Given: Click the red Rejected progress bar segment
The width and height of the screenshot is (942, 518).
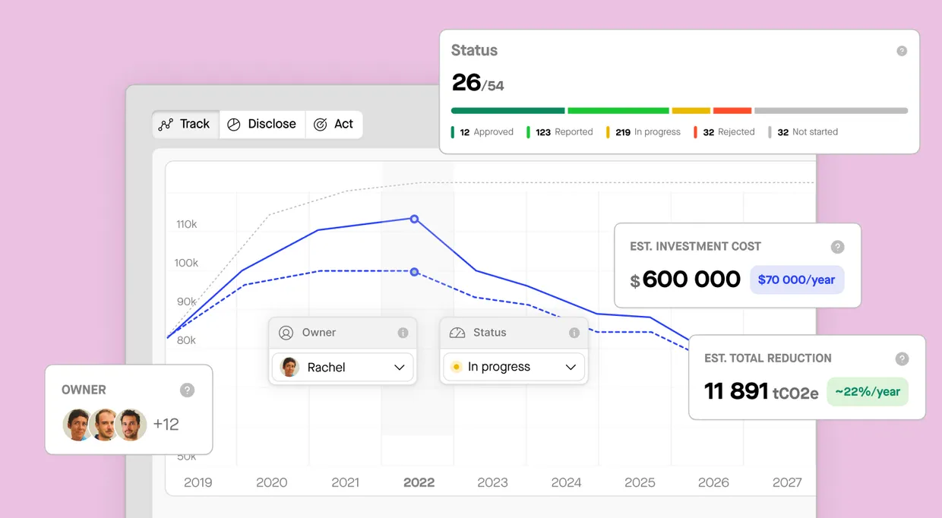Looking at the screenshot, I should [x=732, y=111].
